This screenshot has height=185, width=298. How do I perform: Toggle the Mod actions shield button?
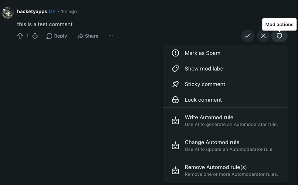point(279,36)
